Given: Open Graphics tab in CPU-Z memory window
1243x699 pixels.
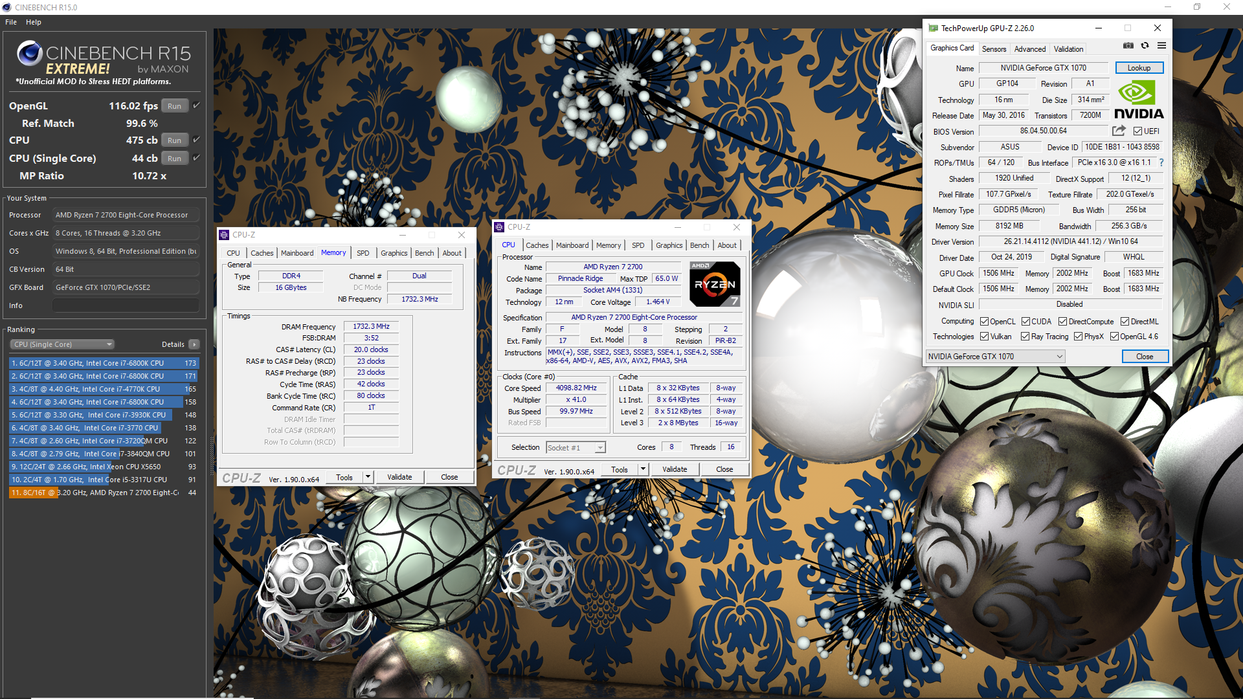Looking at the screenshot, I should [394, 253].
